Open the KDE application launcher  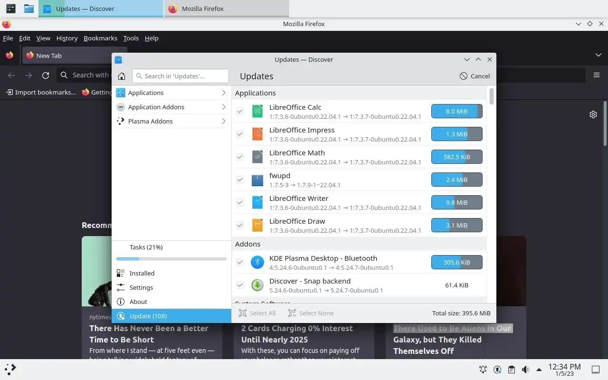(10, 369)
